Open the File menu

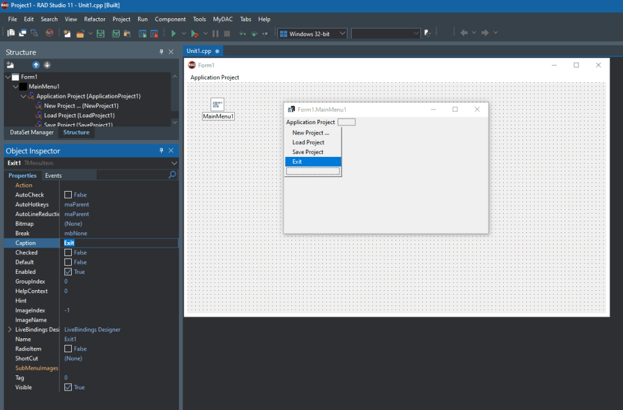12,19
